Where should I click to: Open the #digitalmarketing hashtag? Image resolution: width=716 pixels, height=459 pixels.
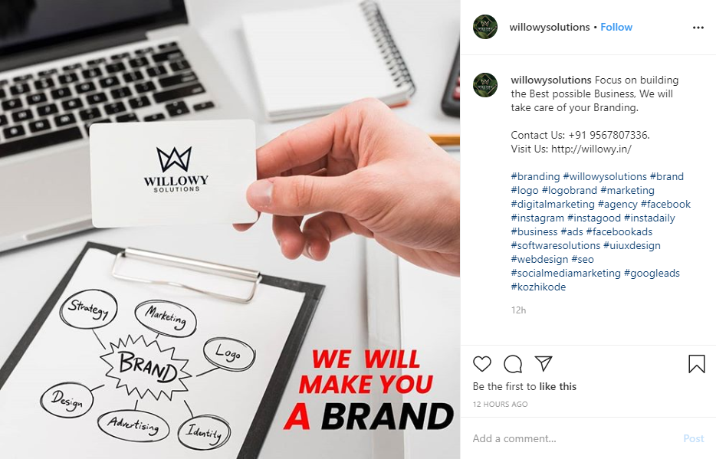pyautogui.click(x=553, y=204)
